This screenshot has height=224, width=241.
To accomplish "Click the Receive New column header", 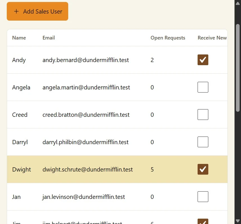I will click(x=212, y=38).
